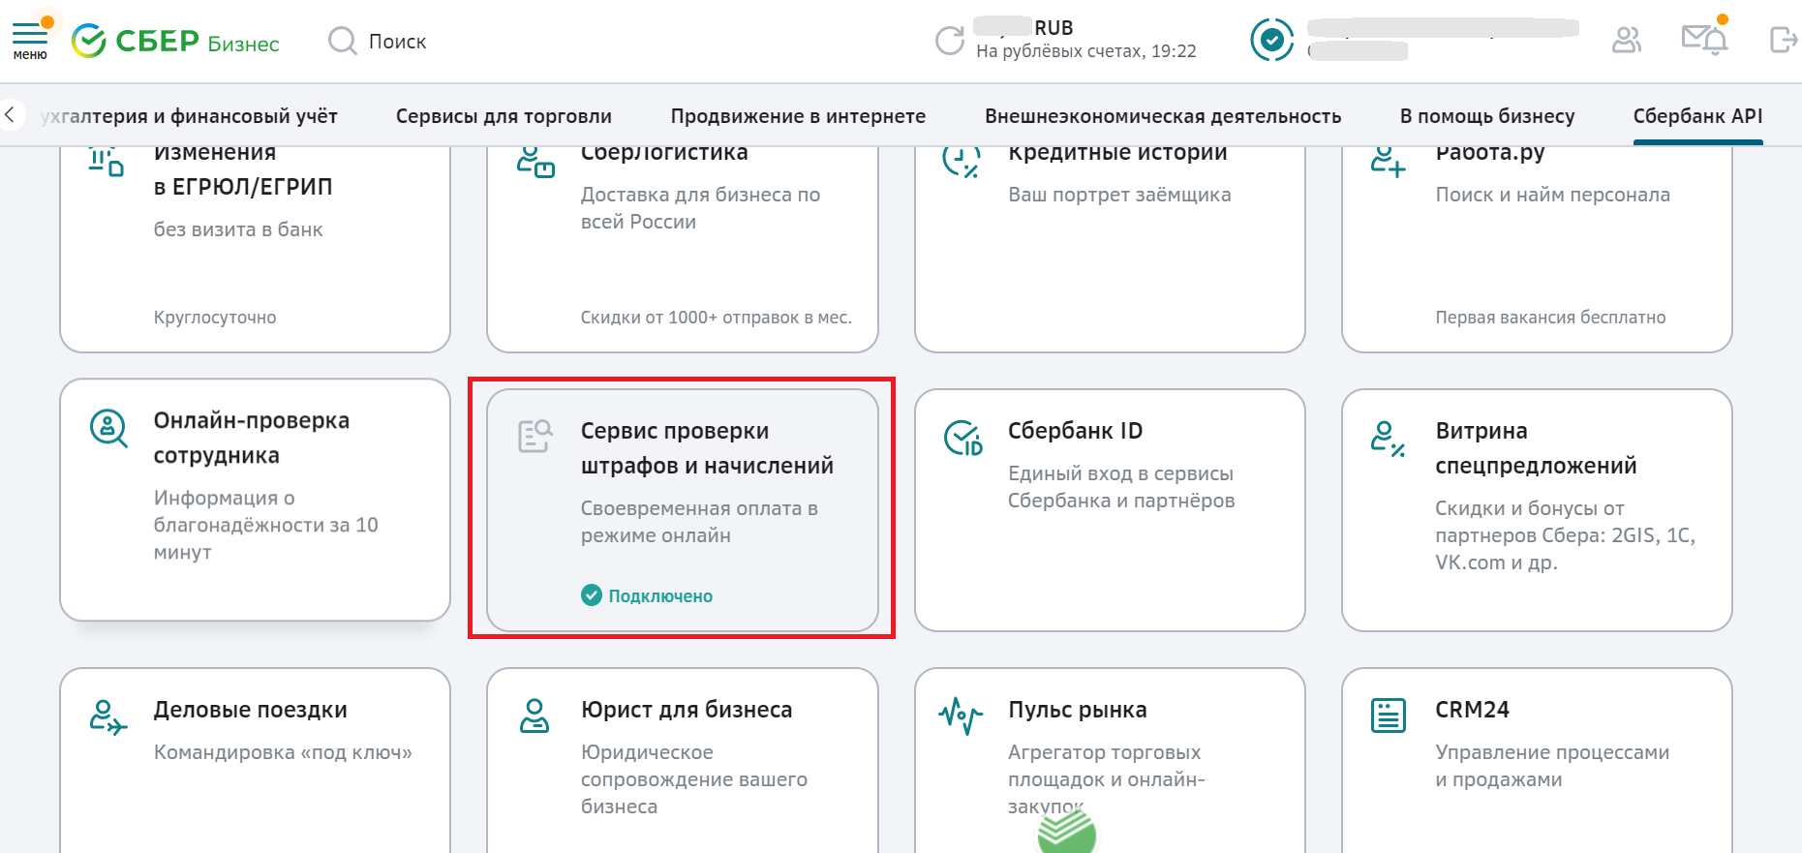The width and height of the screenshot is (1802, 853).
Task: Click the Sberbank ID card icon
Action: (x=962, y=438)
